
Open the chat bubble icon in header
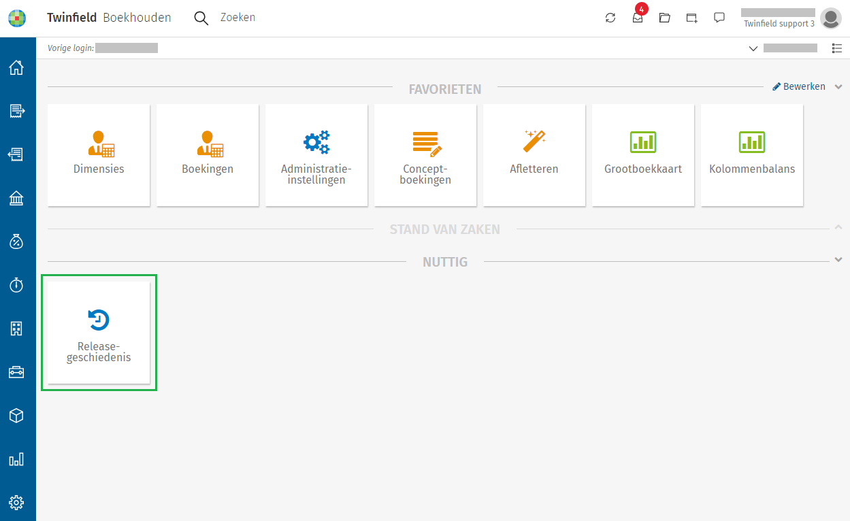point(719,18)
